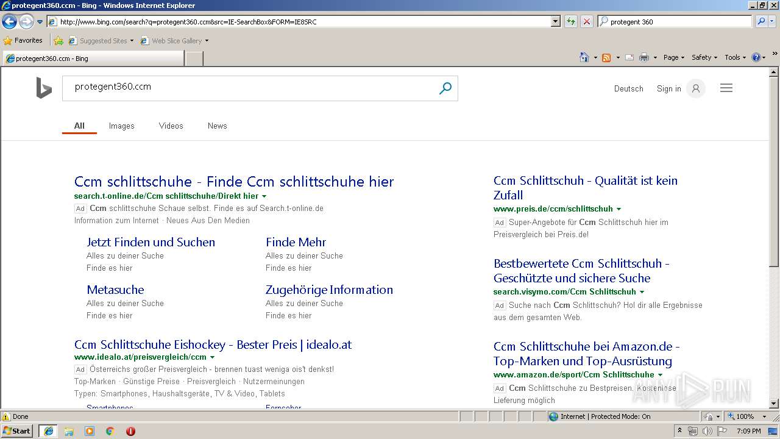Image resolution: width=780 pixels, height=439 pixels.
Task: Open the Bing hamburger menu
Action: (x=726, y=88)
